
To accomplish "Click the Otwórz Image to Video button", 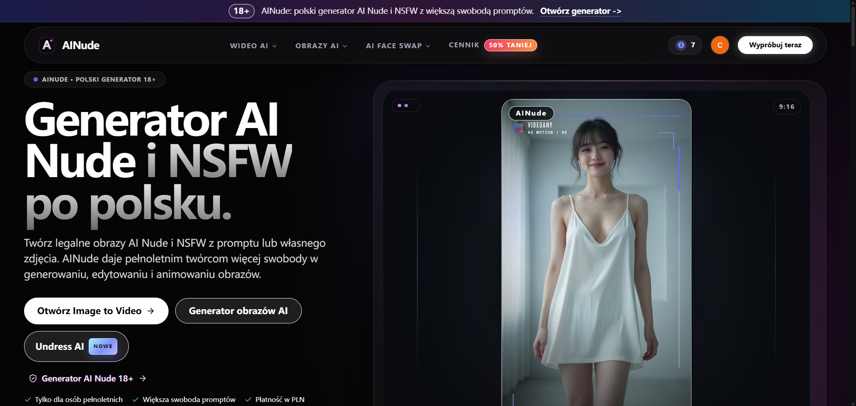I will tap(96, 311).
